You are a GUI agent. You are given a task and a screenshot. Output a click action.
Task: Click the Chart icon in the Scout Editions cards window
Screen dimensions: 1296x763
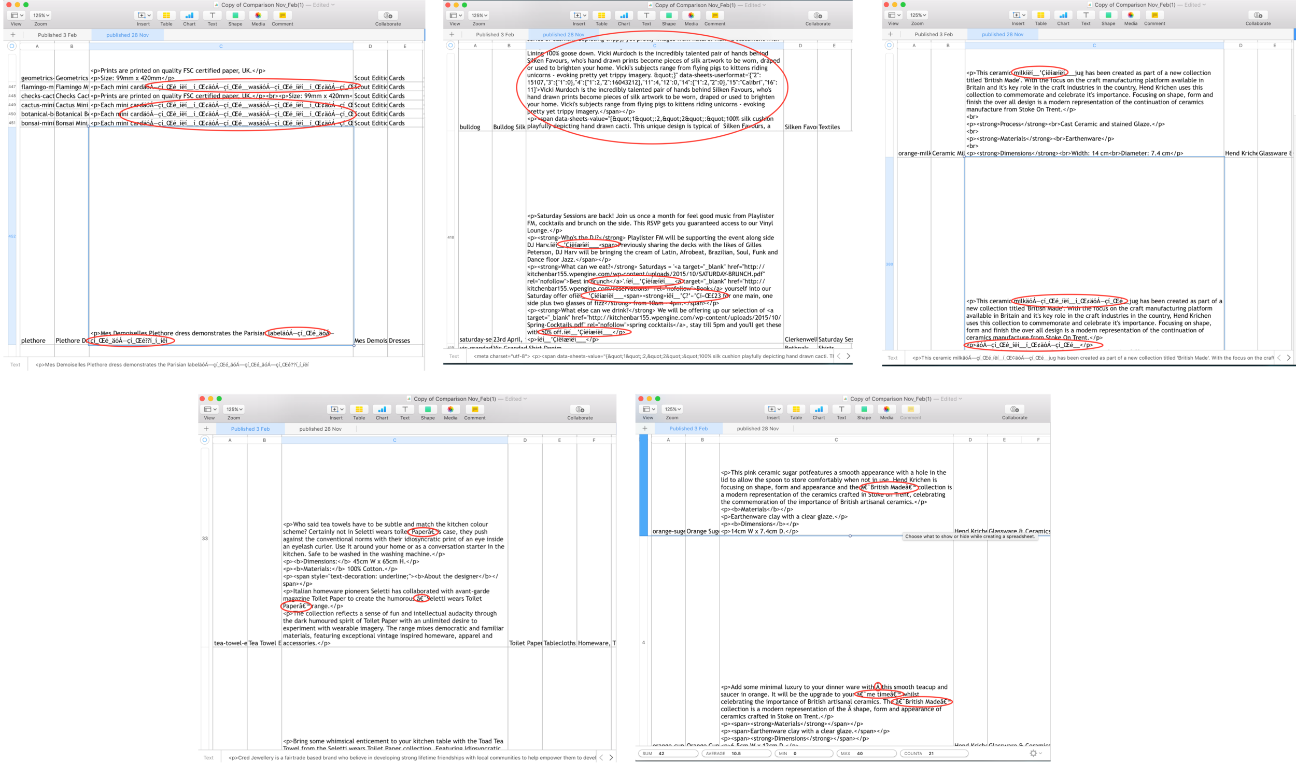189,16
